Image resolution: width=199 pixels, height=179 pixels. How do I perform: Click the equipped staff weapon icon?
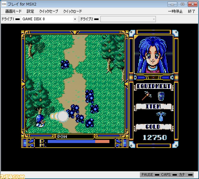tap(146, 96)
